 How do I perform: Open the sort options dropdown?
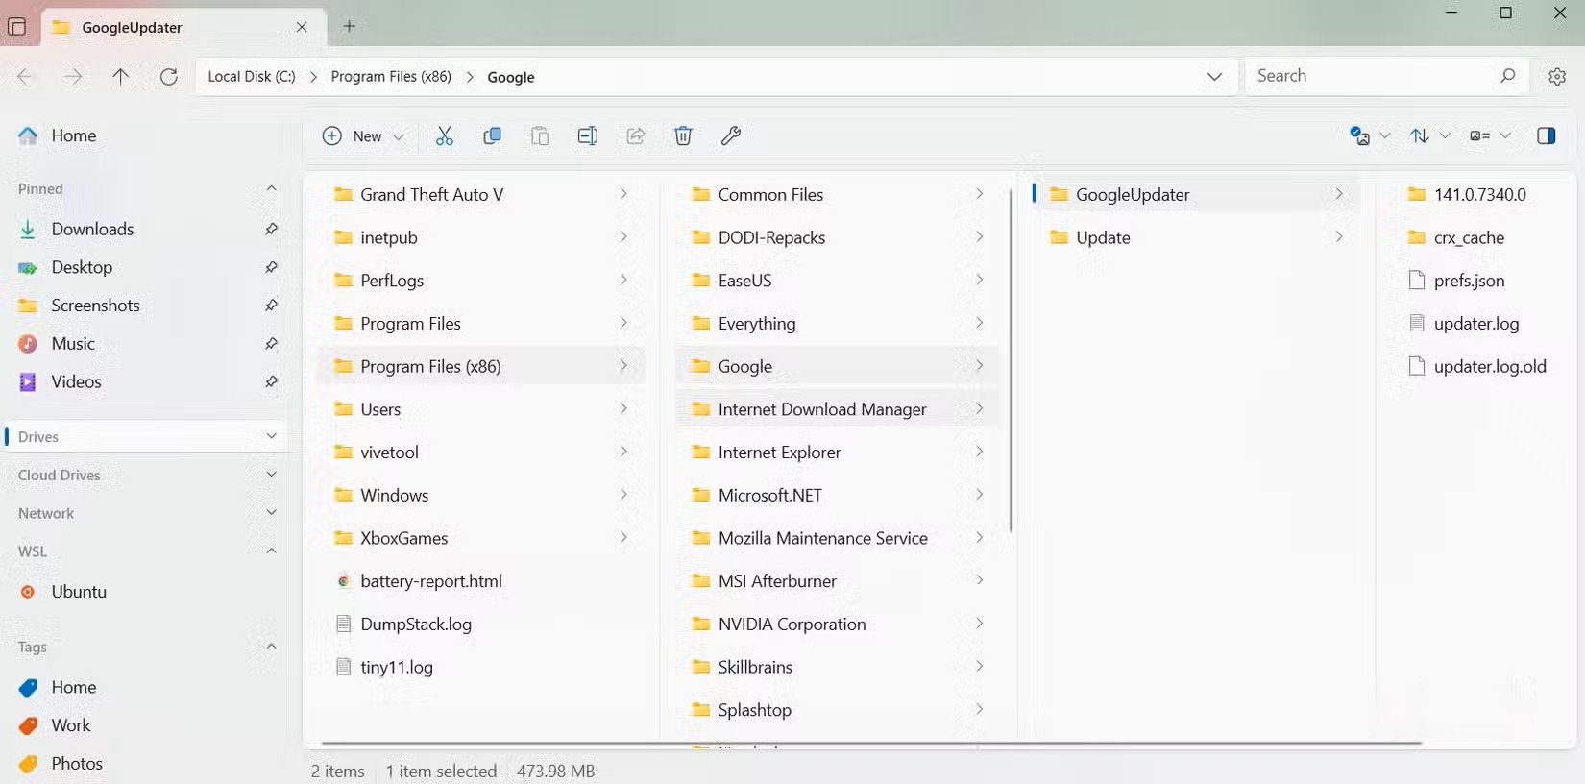[1428, 136]
